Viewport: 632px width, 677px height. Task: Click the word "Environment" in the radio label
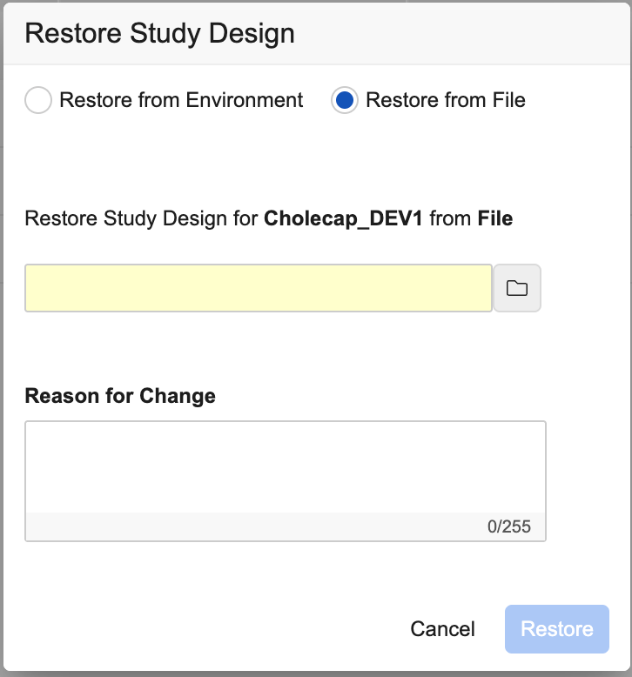pyautogui.click(x=247, y=100)
